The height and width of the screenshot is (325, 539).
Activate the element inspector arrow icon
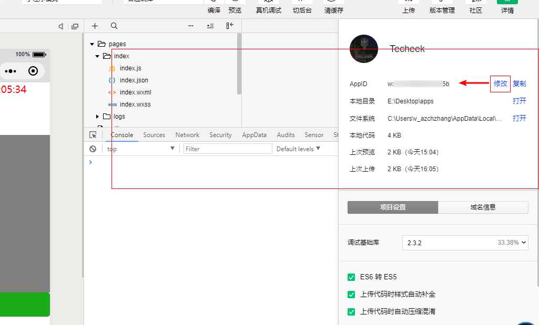(93, 135)
